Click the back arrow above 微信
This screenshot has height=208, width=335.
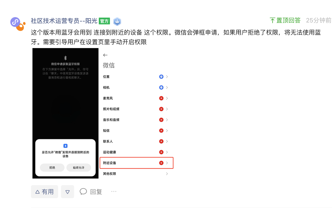(105, 55)
